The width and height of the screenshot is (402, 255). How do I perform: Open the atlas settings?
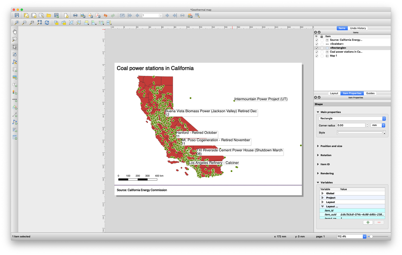click(x=197, y=16)
